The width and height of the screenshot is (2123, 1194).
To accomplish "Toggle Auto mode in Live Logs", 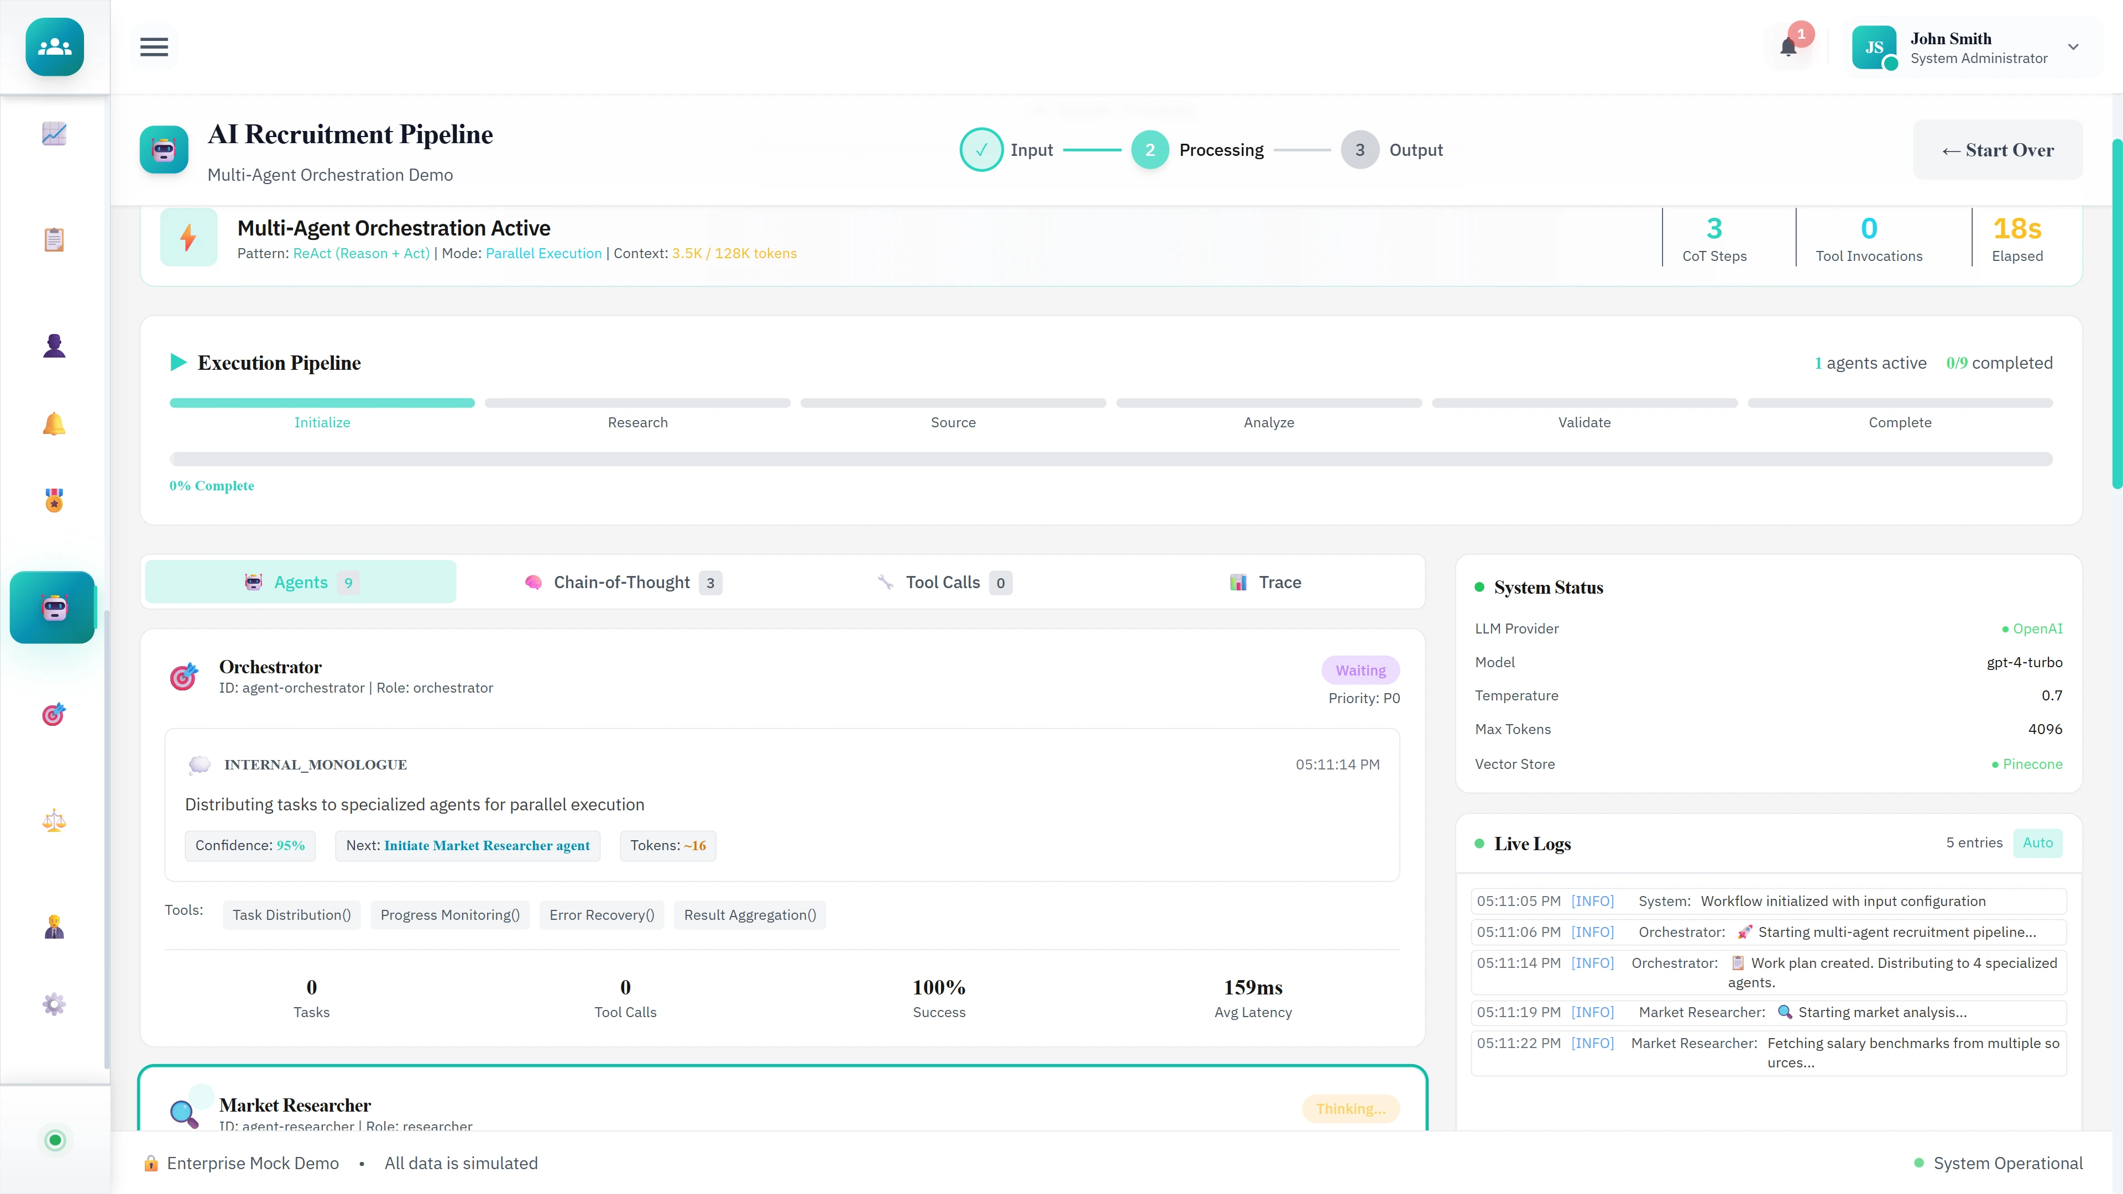I will 2037,843.
